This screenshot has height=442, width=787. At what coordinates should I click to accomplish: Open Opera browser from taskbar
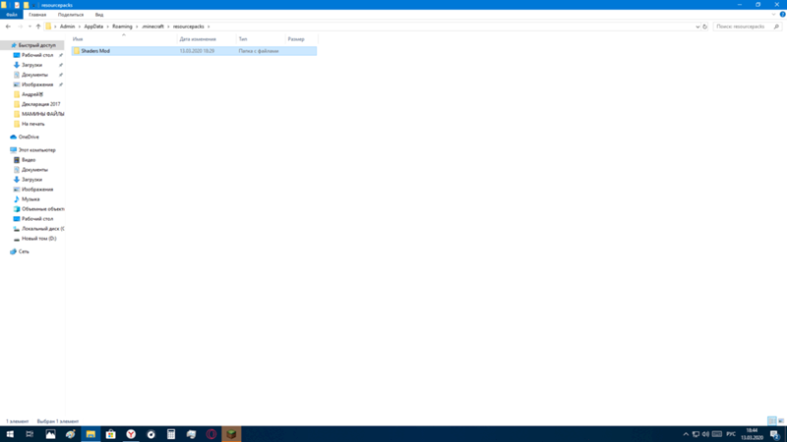[212, 433]
